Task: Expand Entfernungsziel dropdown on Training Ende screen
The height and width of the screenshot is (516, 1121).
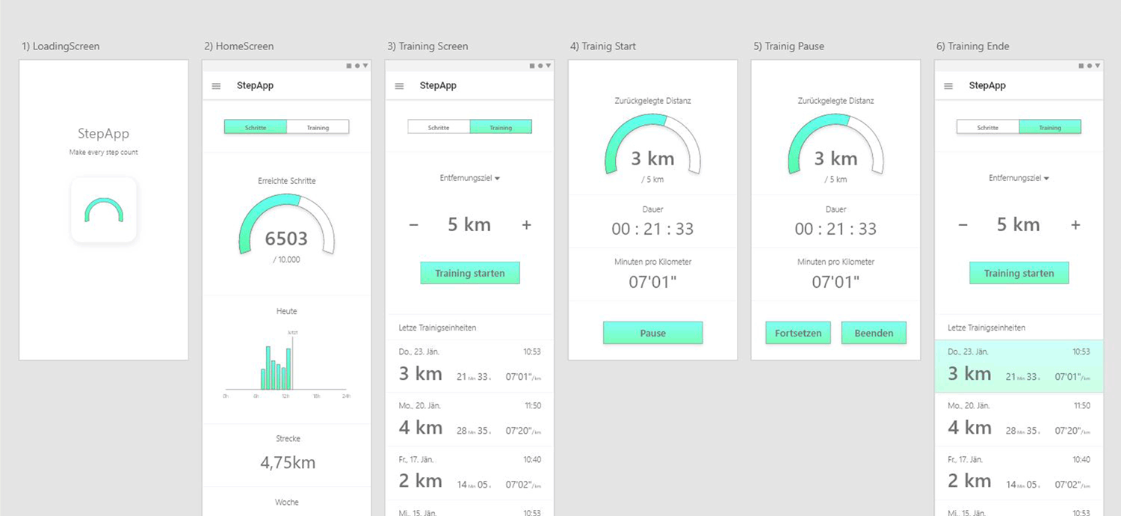Action: 1019,179
